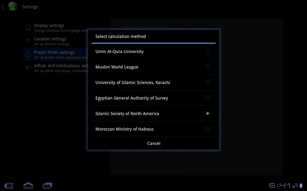Tap the speaker icon for Adhan settings
This screenshot has height=191, width=307.
[28, 67]
